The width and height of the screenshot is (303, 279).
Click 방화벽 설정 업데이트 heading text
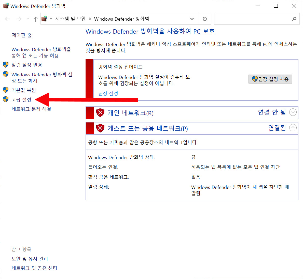click(x=120, y=67)
